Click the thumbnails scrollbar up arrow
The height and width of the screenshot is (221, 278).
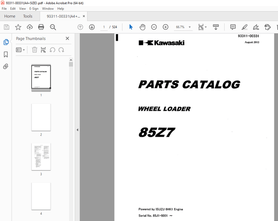(71, 60)
